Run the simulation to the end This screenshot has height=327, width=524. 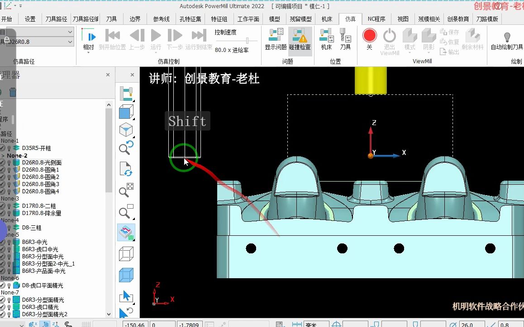[199, 35]
